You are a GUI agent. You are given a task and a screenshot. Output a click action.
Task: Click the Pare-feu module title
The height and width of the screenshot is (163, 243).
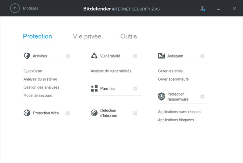107,89
